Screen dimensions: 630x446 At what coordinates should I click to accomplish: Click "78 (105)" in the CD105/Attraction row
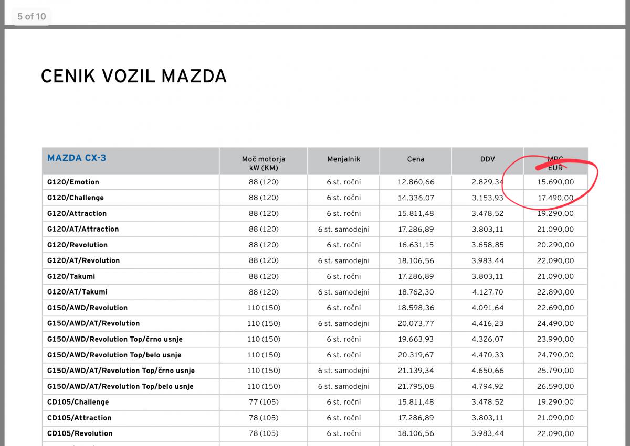coord(264,418)
